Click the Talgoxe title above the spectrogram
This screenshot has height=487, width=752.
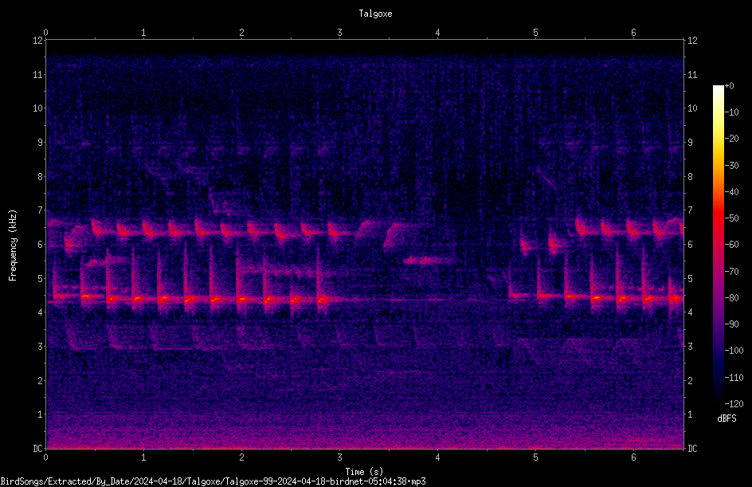pyautogui.click(x=375, y=14)
